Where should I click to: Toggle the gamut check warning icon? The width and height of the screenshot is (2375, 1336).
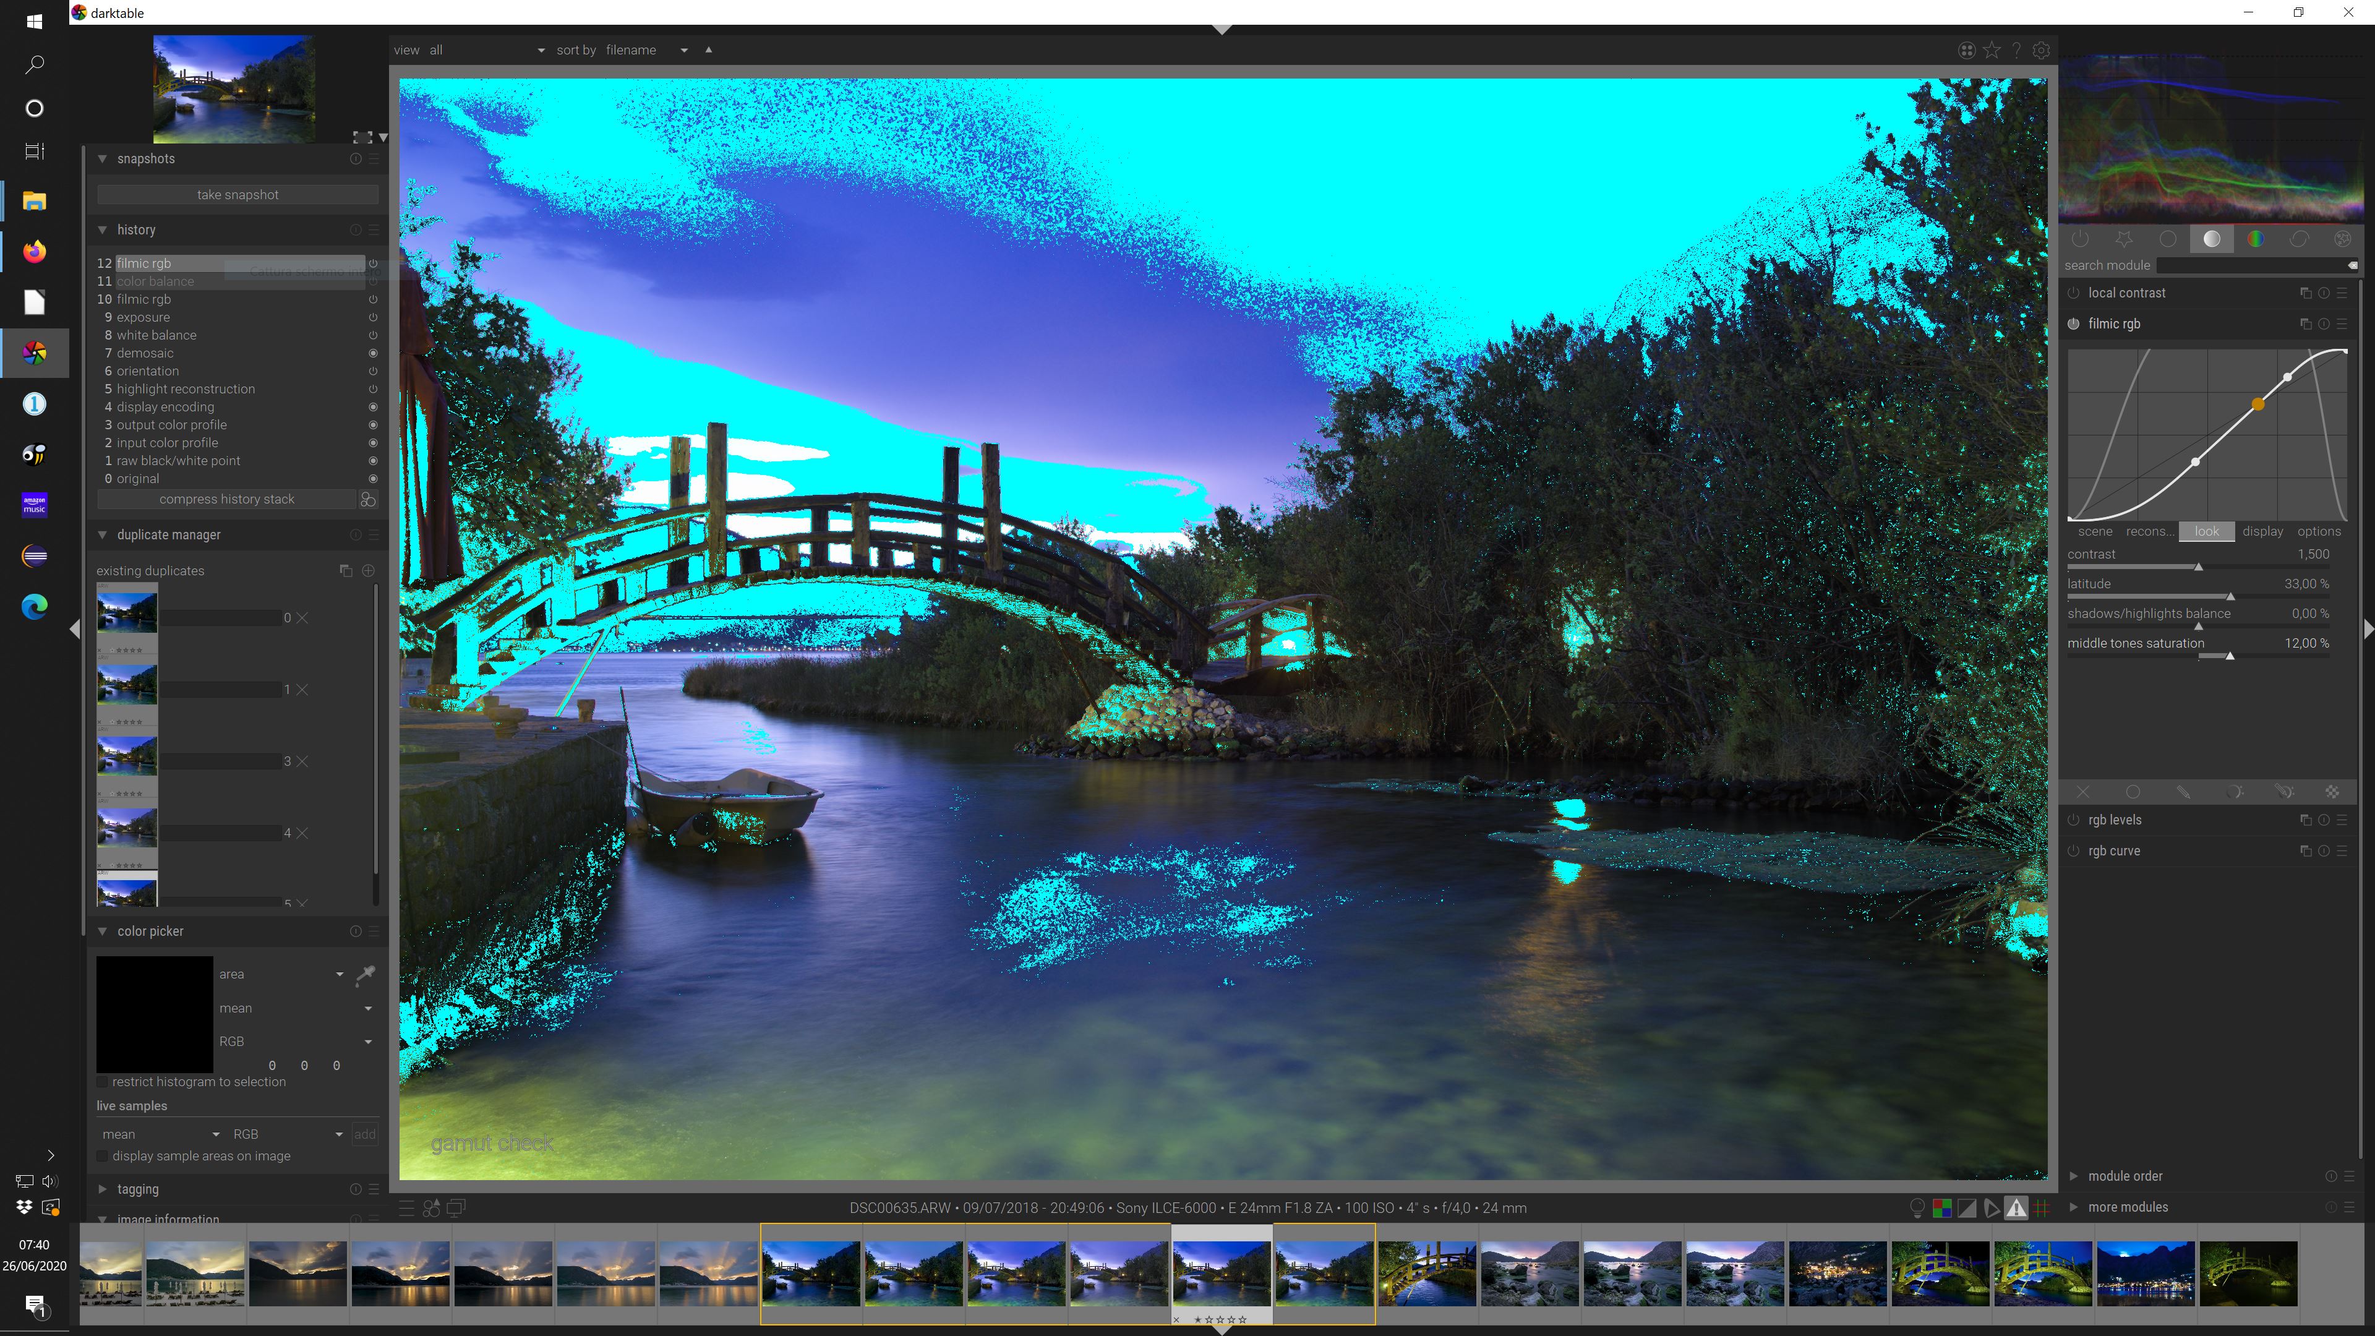[x=2016, y=1208]
